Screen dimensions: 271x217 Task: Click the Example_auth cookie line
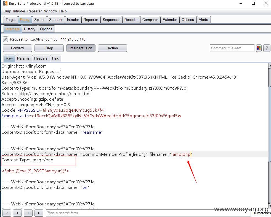(x=91, y=116)
